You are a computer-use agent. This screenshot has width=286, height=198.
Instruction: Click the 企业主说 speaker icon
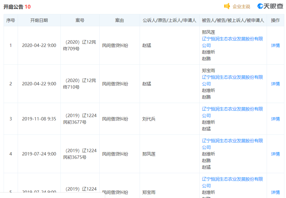pyautogui.click(x=227, y=6)
